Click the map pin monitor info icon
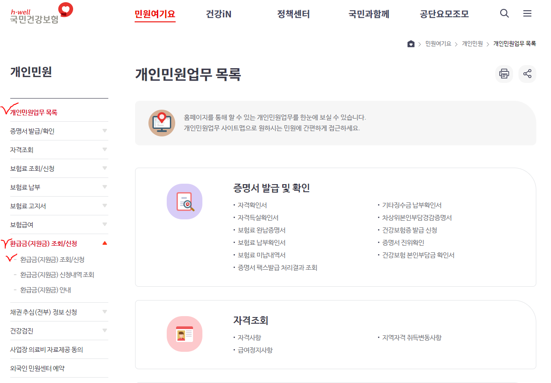 click(x=162, y=123)
